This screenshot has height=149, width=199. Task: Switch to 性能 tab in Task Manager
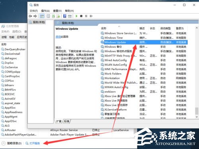(x=12, y=37)
